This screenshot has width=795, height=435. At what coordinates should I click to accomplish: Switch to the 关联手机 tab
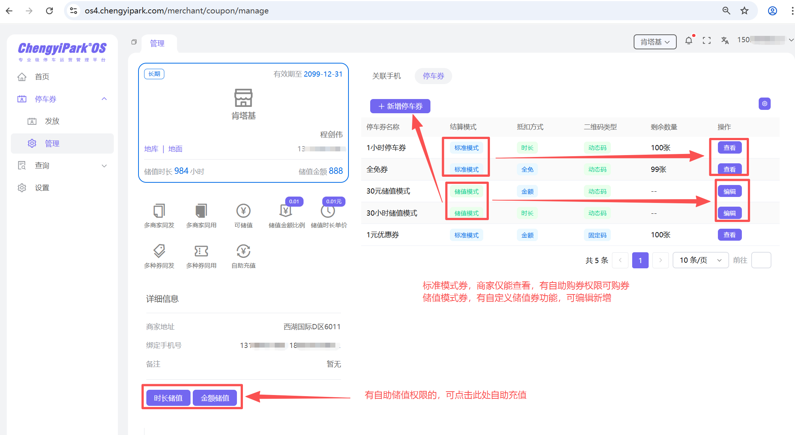tap(386, 76)
